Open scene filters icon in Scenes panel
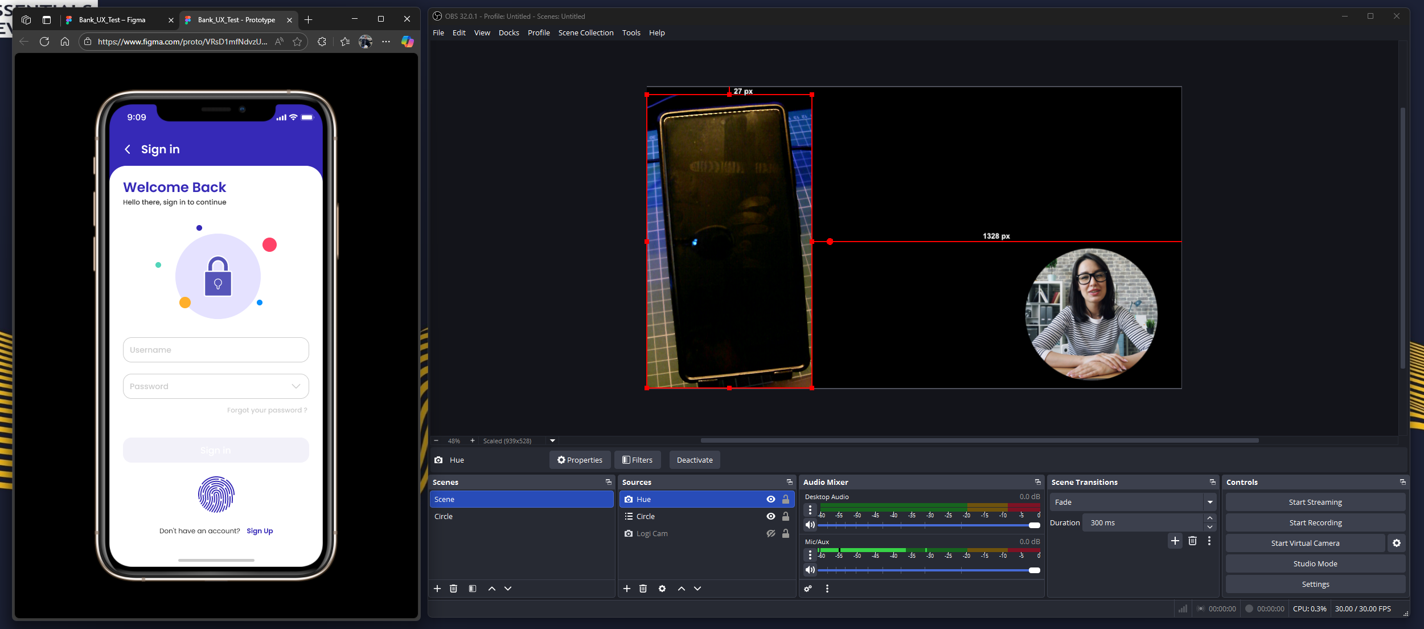 [x=473, y=589]
